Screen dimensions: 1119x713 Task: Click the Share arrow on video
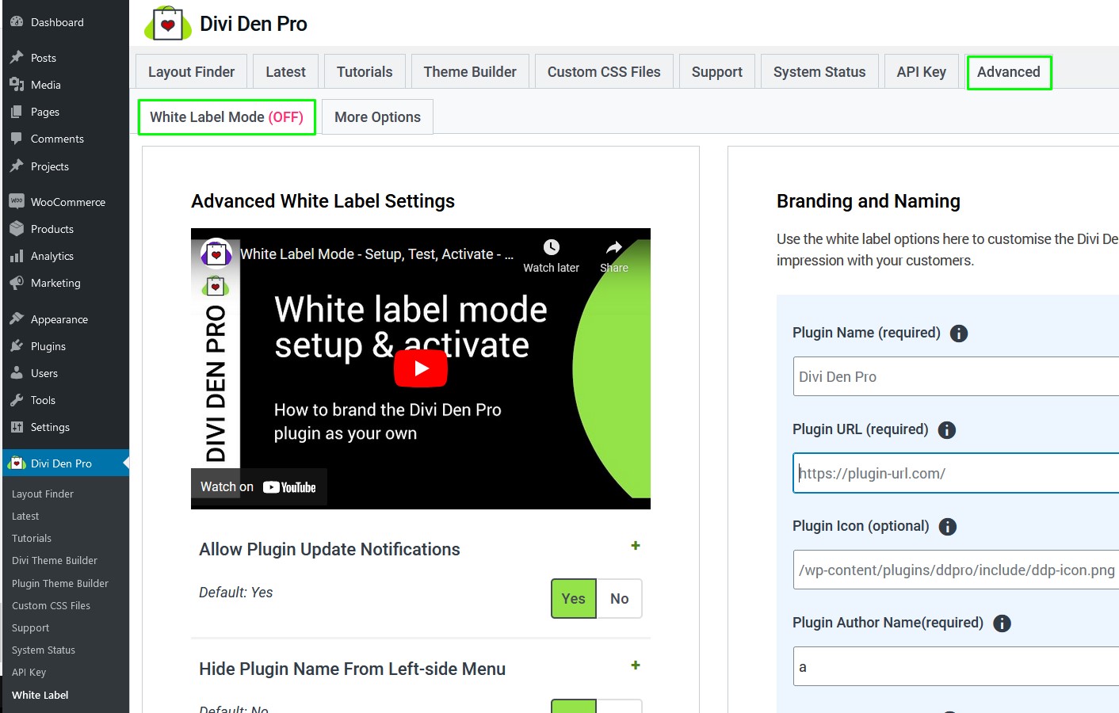click(x=613, y=247)
